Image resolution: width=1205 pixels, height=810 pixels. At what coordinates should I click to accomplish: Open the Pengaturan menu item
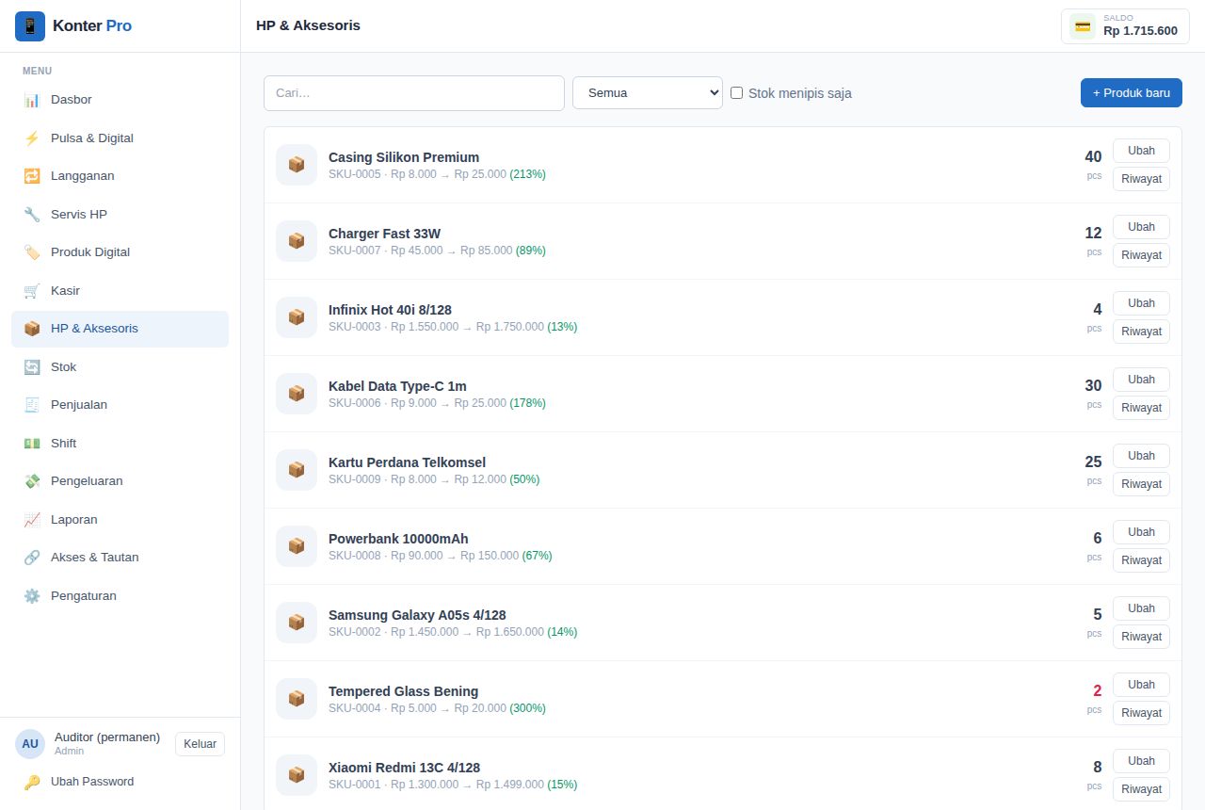point(120,596)
